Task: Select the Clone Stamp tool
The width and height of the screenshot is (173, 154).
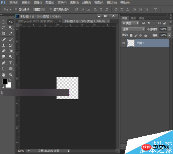Action: [x=3, y=45]
